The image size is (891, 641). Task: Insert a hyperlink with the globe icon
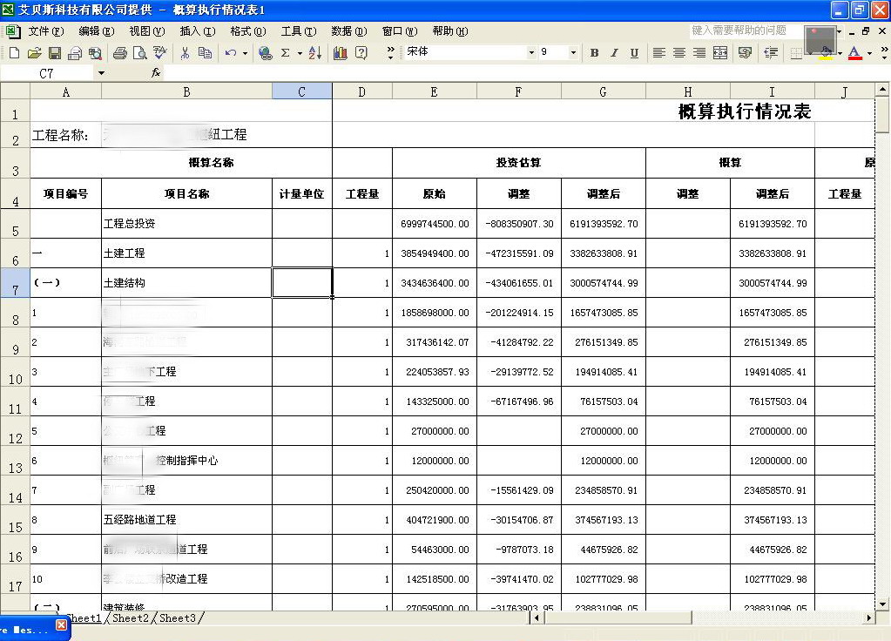[x=265, y=53]
